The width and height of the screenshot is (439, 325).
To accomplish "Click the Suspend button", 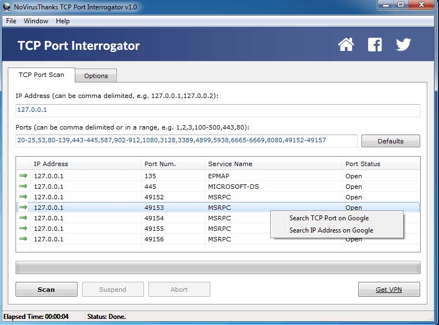I will pos(112,289).
